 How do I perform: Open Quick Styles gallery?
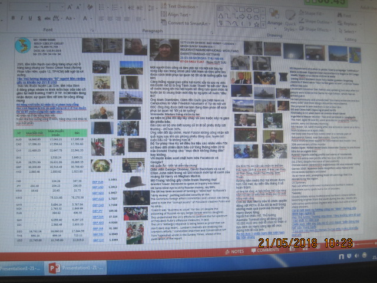pyautogui.click(x=290, y=21)
